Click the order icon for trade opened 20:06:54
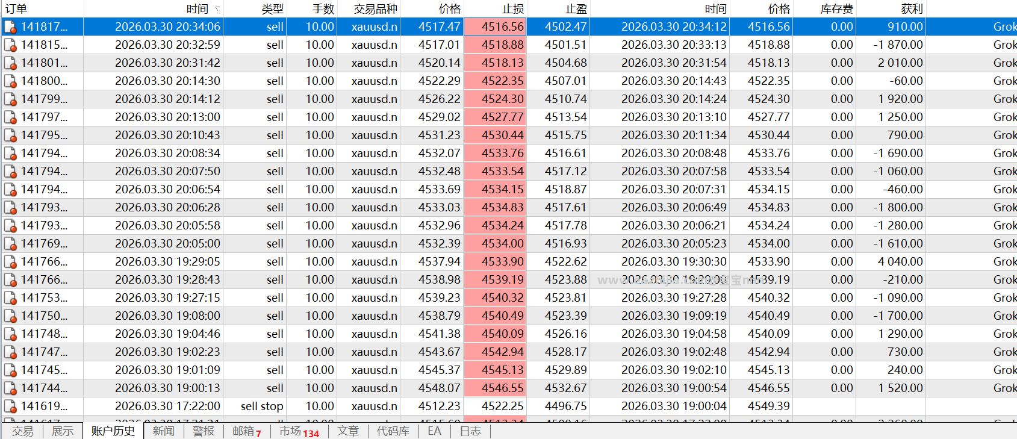 (10, 190)
